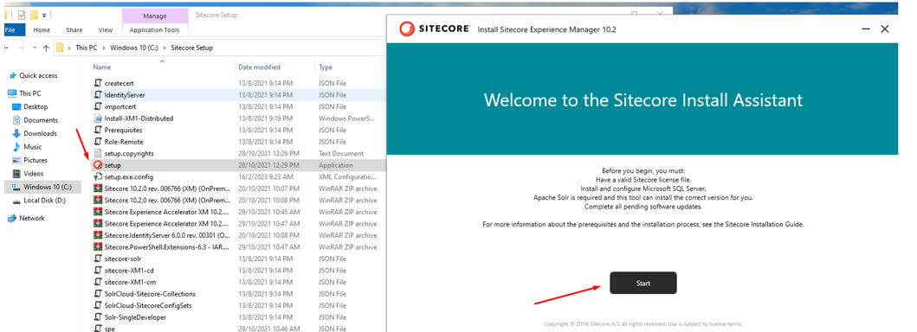Click the Network icon in navigation pane
The image size is (917, 332).
point(12,218)
